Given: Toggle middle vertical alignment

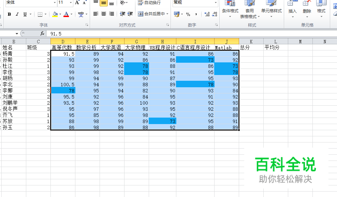Looking at the screenshot, I should (x=104, y=3).
